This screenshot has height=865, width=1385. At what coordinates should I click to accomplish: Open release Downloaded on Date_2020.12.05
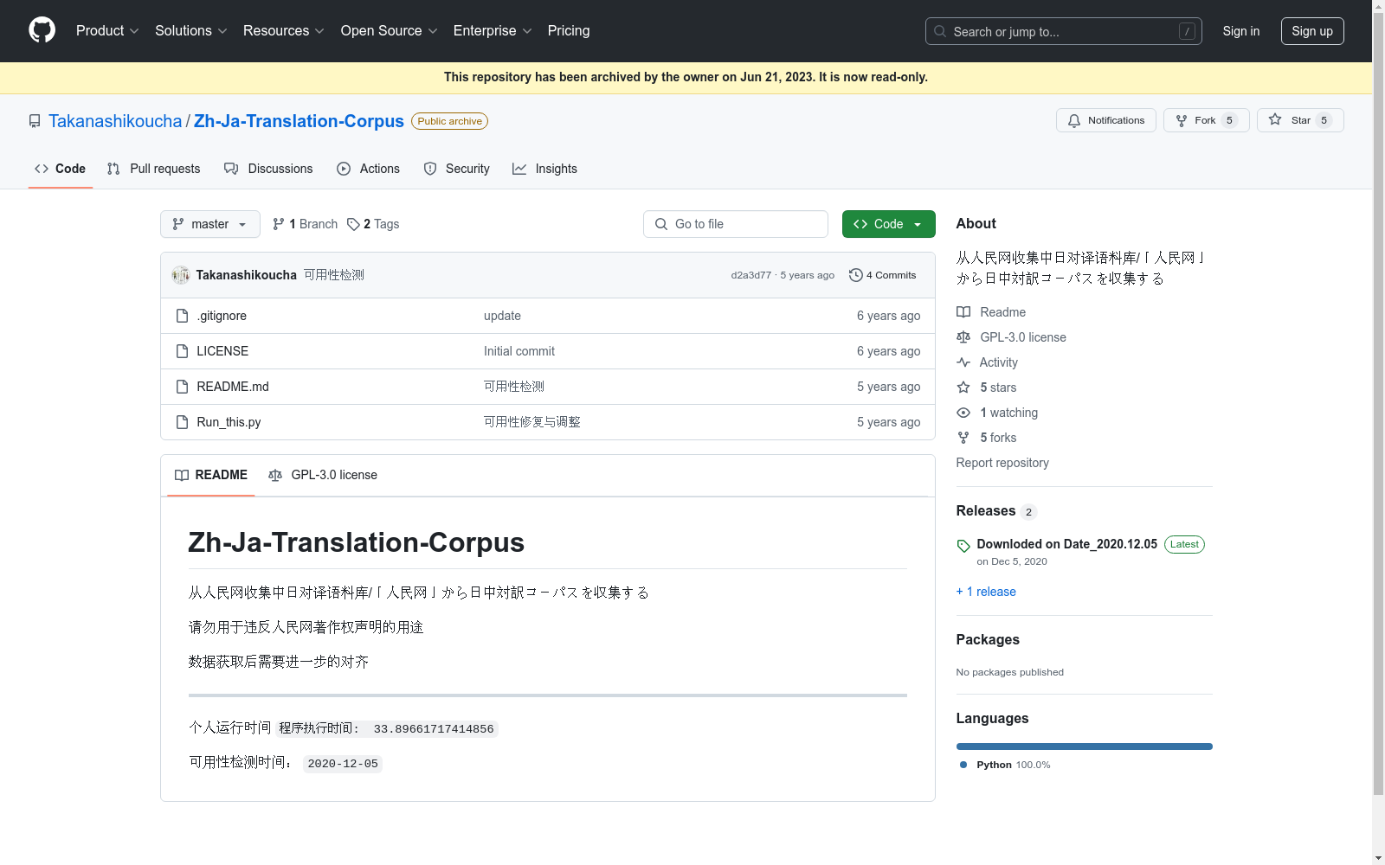(1067, 544)
